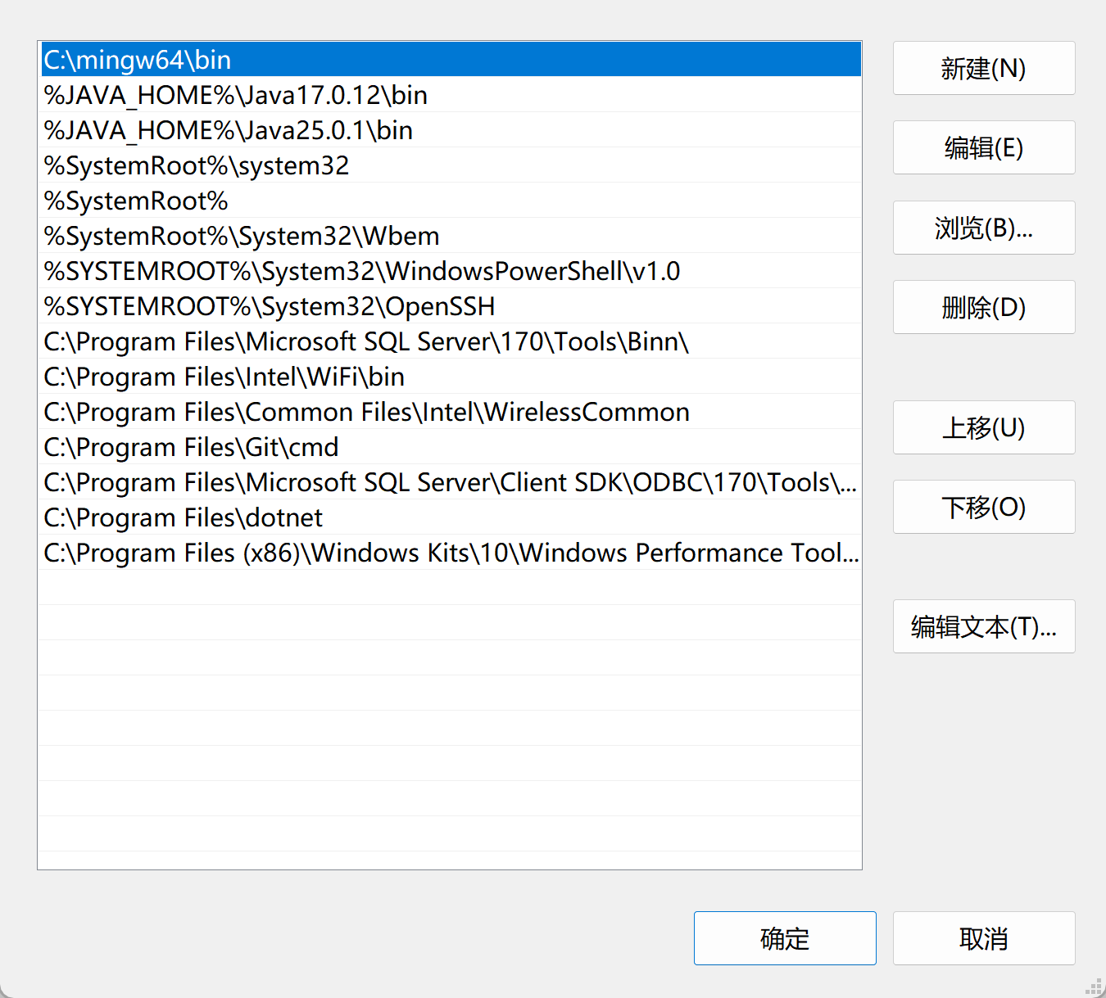Select %SystemRoot%\system32 entry
The image size is (1106, 998).
point(451,165)
